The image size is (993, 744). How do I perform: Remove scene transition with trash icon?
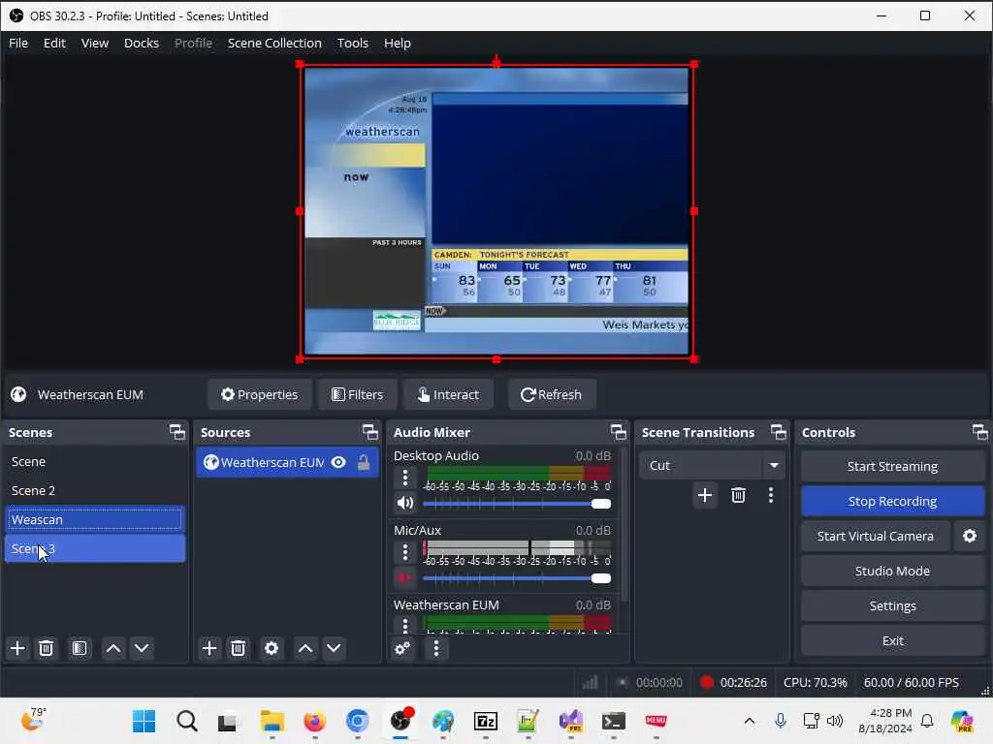tap(738, 495)
